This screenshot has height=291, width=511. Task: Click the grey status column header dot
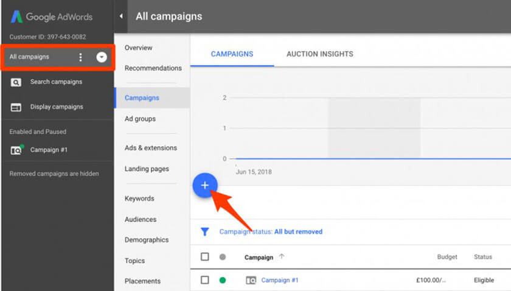[x=222, y=257]
